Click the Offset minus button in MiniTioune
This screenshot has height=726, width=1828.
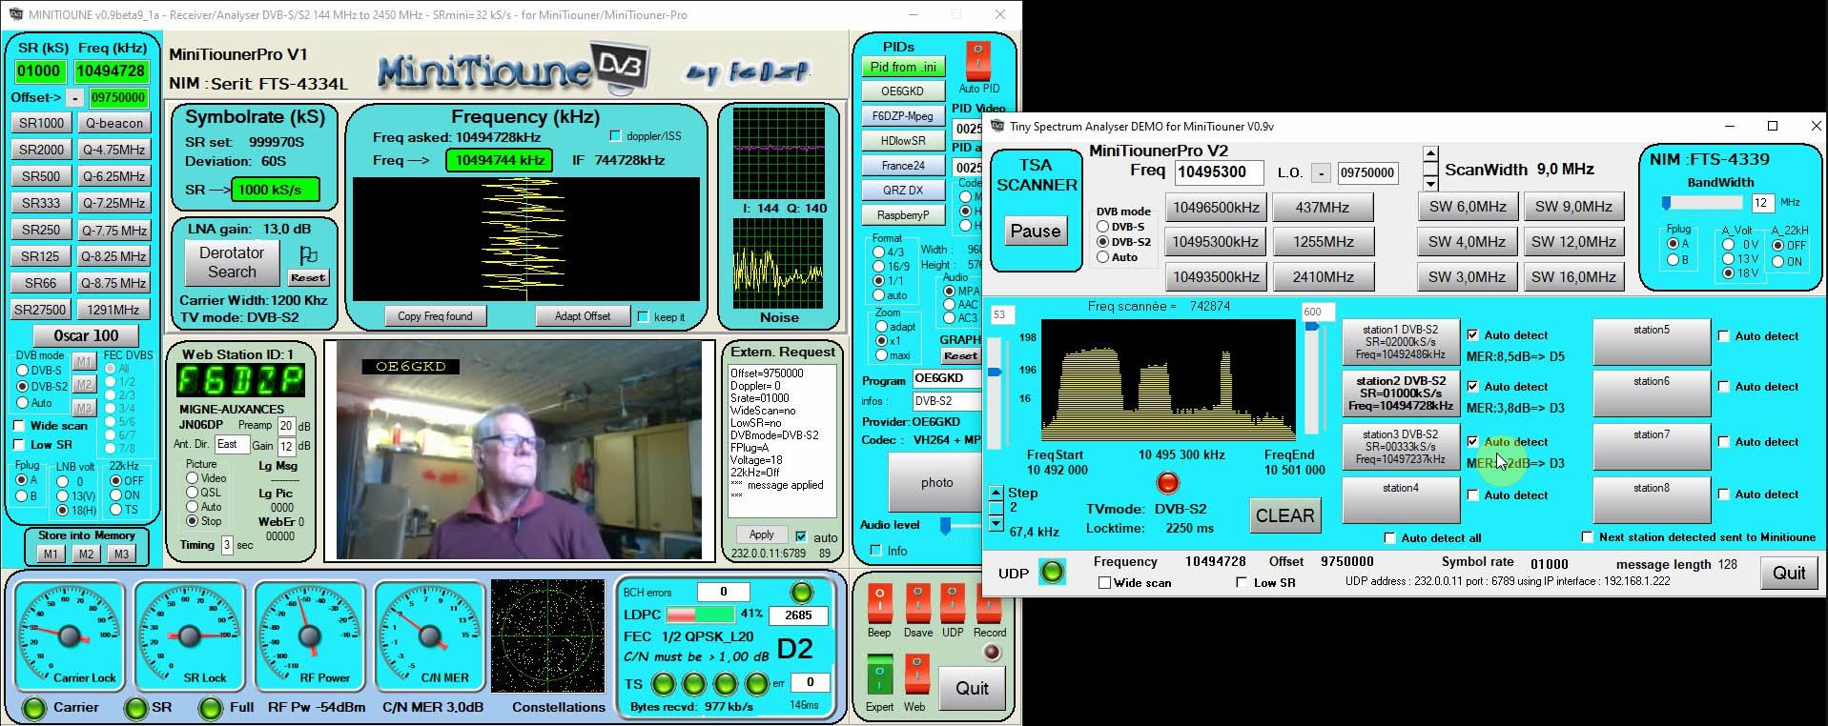pyautogui.click(x=75, y=97)
